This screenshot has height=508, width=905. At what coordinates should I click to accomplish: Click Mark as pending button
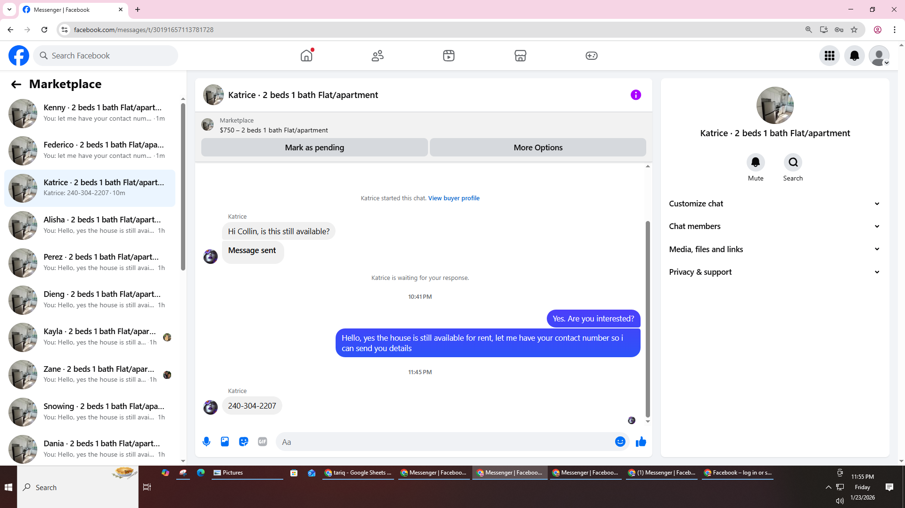pyautogui.click(x=314, y=147)
